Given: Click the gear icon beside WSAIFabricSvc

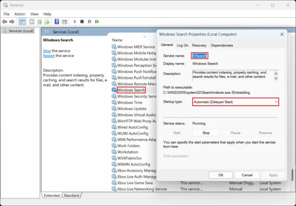Looking at the screenshot, I should coord(114,158).
